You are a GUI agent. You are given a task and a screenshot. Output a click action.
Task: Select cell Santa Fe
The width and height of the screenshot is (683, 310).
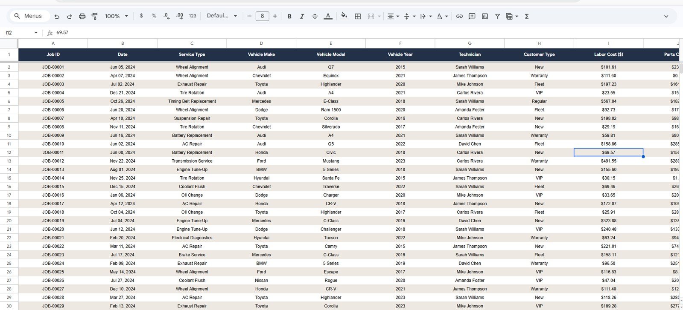(x=331, y=178)
